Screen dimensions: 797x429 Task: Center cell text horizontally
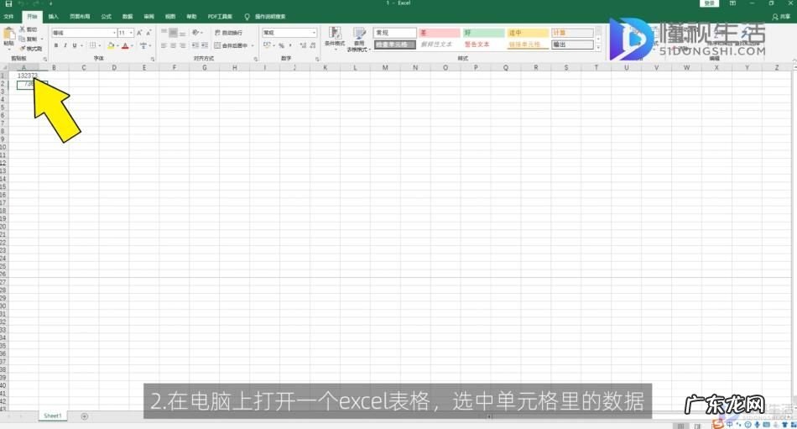(x=173, y=46)
